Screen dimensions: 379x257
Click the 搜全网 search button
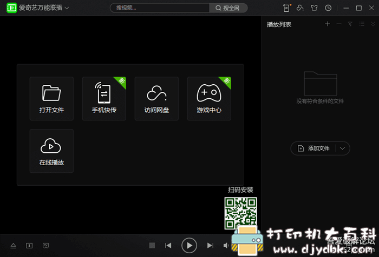[228, 8]
